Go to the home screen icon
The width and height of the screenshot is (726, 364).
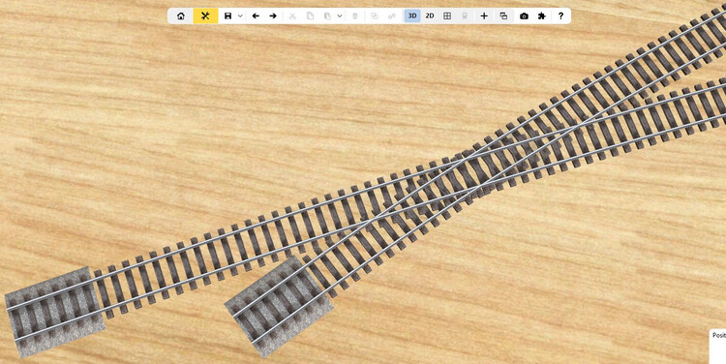(x=181, y=15)
